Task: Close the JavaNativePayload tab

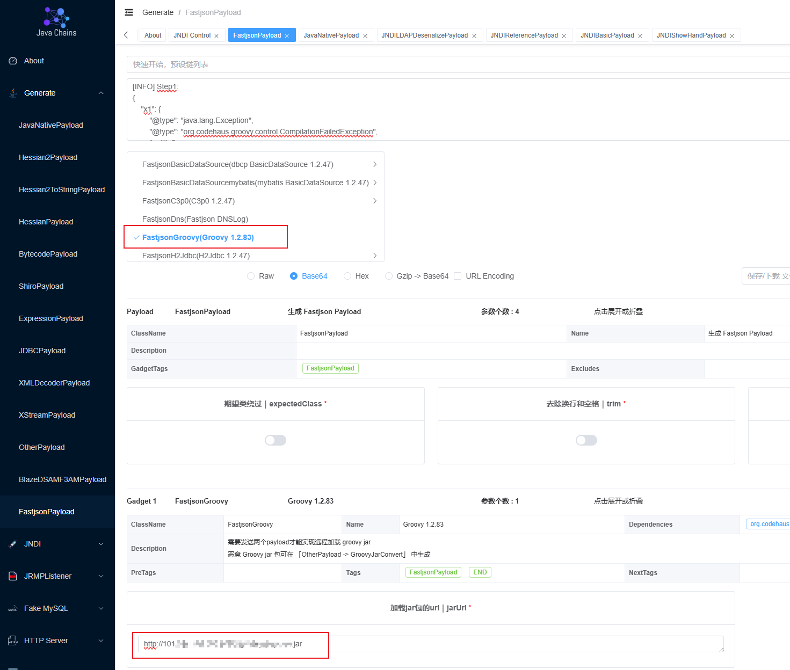Action: click(x=365, y=36)
